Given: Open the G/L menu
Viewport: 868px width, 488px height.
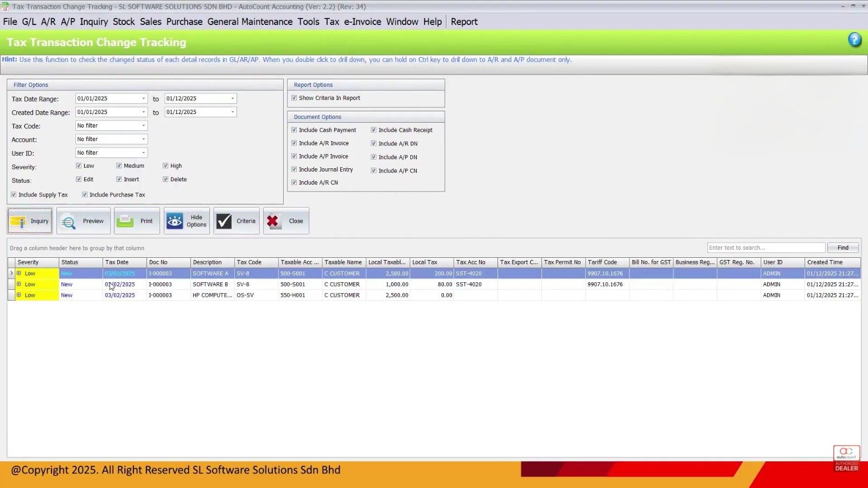Looking at the screenshot, I should coord(29,22).
